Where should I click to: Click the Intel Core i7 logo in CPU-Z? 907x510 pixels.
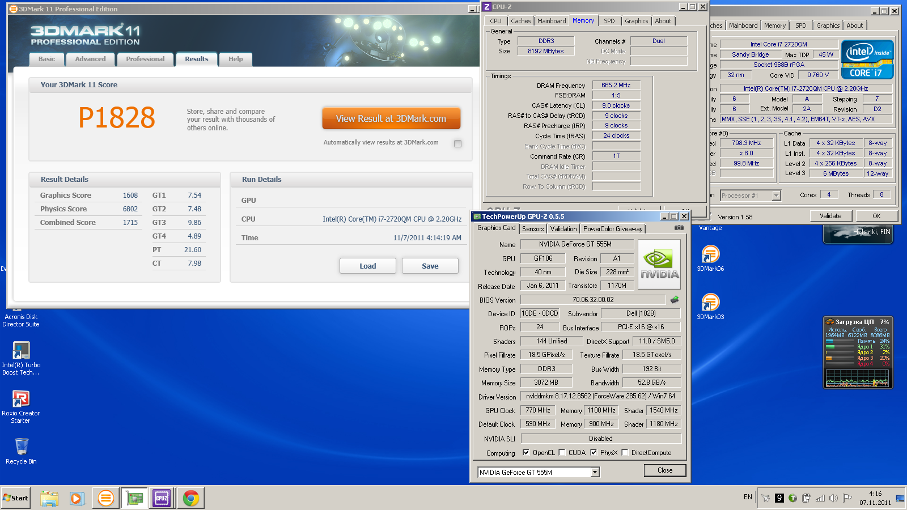[x=867, y=59]
